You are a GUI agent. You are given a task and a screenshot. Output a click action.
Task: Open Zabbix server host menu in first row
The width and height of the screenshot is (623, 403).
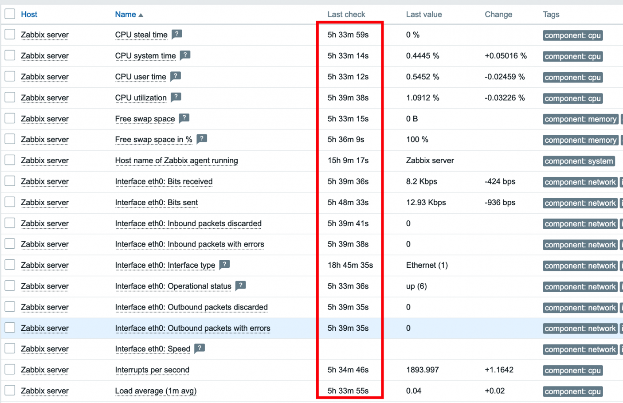point(45,35)
